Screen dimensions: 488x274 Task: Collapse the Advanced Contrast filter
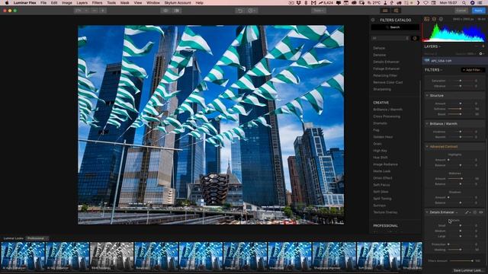(427, 147)
